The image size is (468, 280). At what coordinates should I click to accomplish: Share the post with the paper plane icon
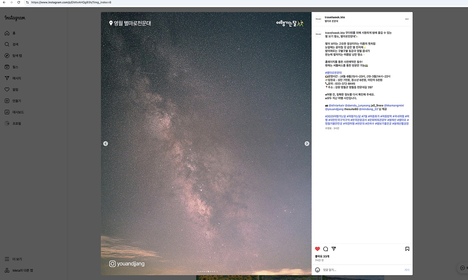(333, 249)
